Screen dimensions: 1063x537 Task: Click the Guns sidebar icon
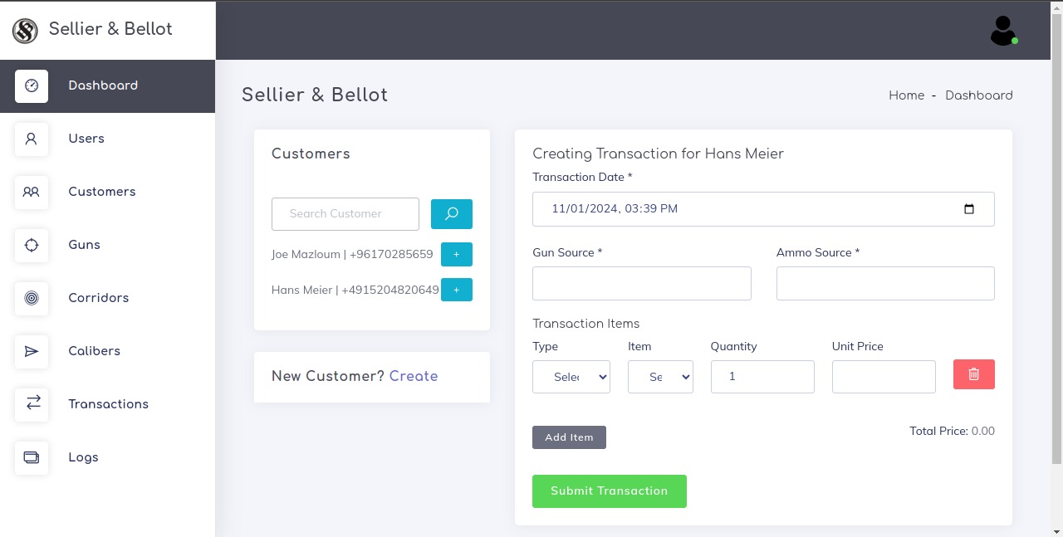coord(31,245)
